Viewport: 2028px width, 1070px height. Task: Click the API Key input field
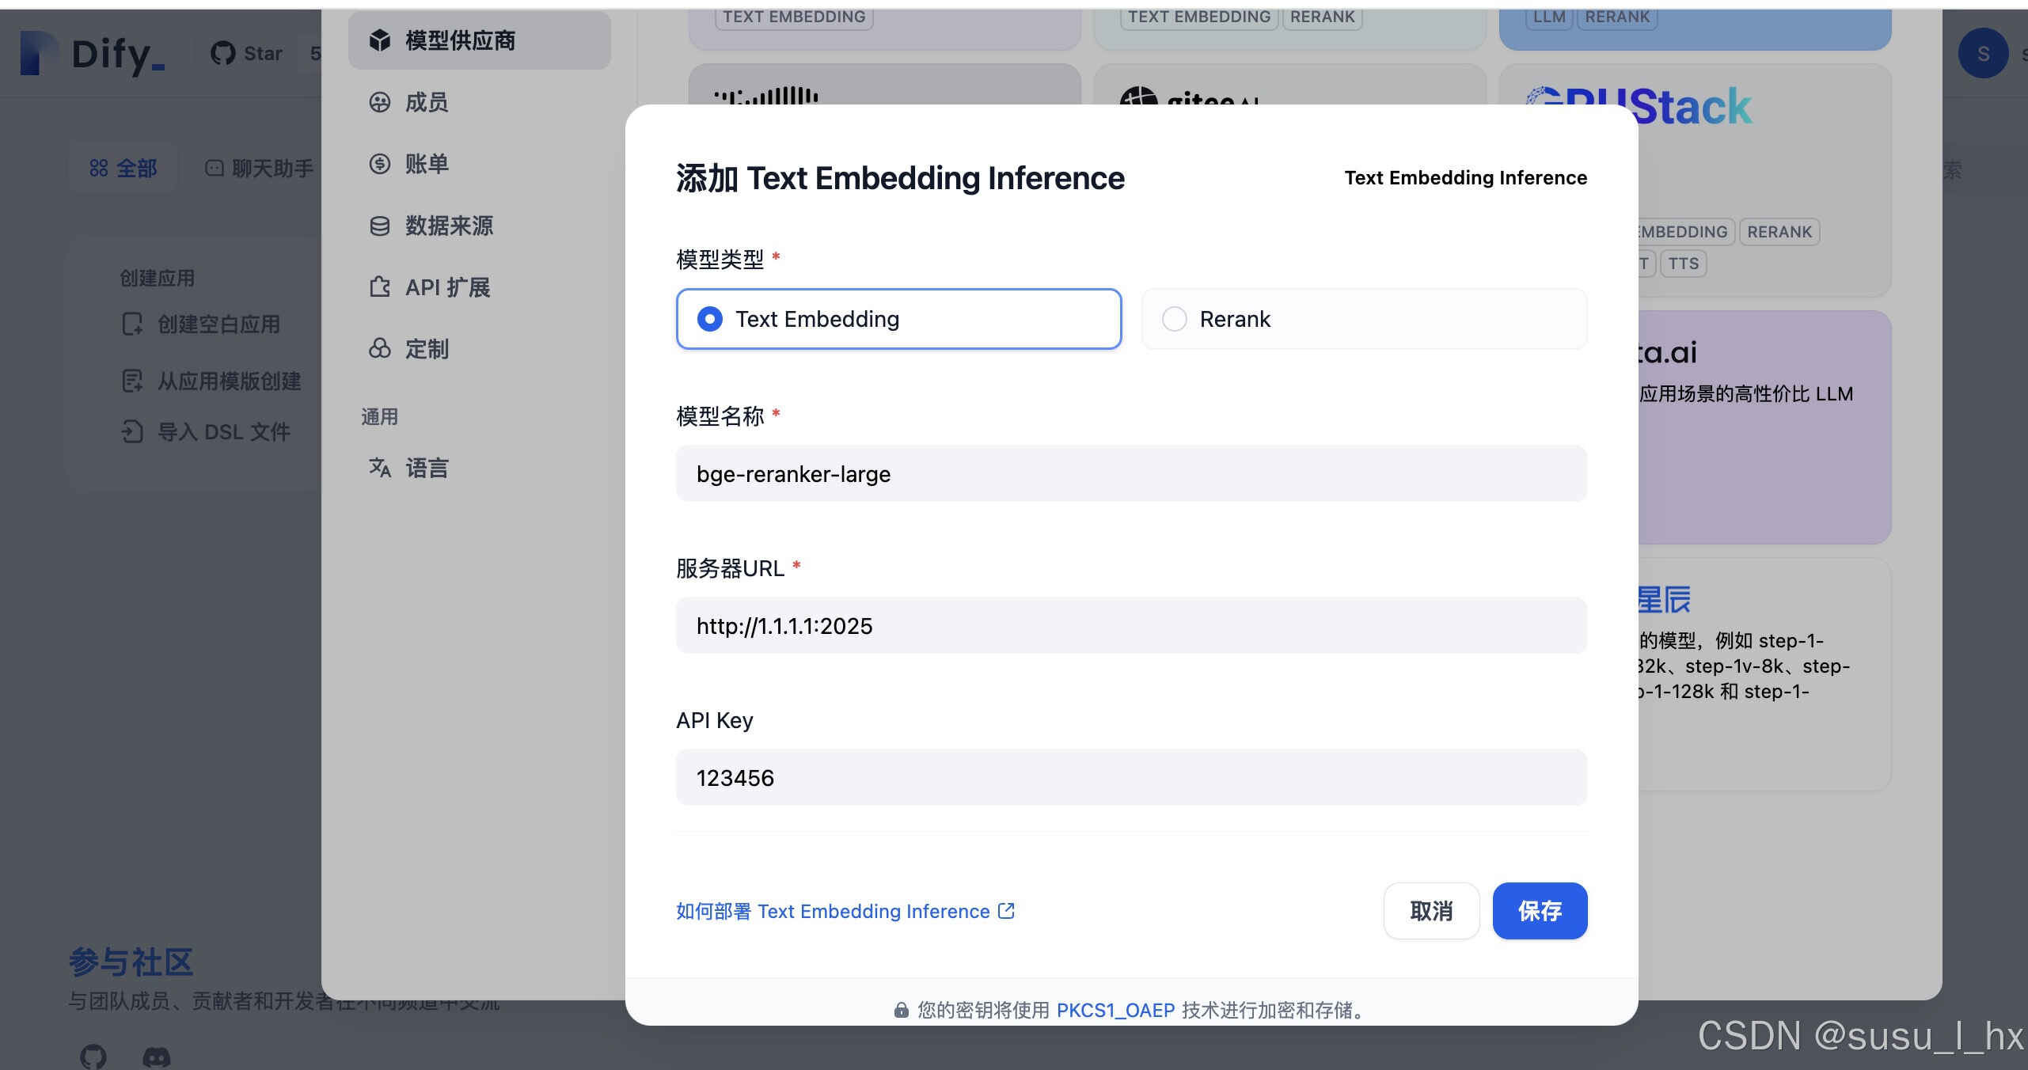[1130, 777]
